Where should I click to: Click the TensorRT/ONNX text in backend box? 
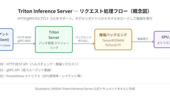(113, 41)
